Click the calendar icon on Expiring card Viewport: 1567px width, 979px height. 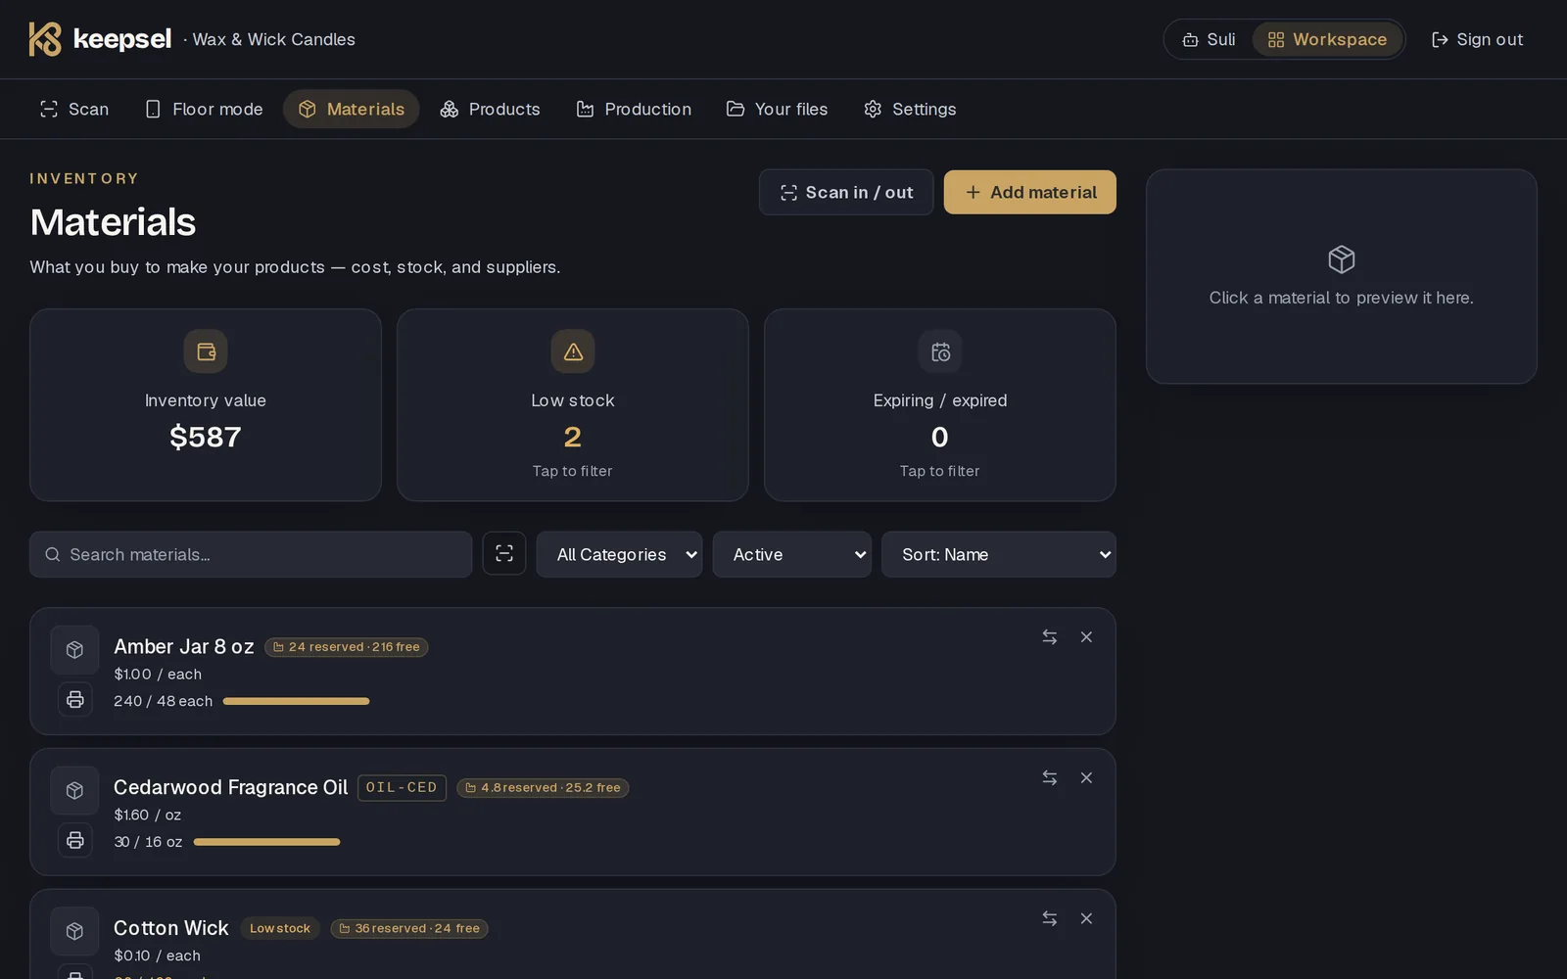(x=940, y=351)
